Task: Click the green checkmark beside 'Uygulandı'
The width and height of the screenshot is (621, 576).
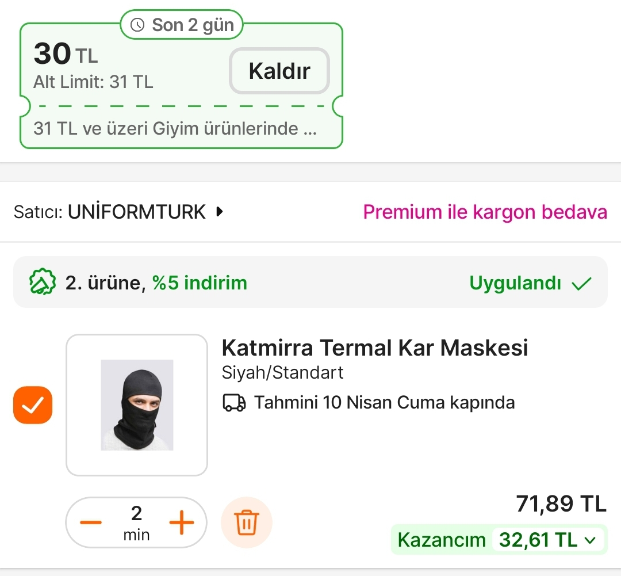Action: (x=582, y=283)
